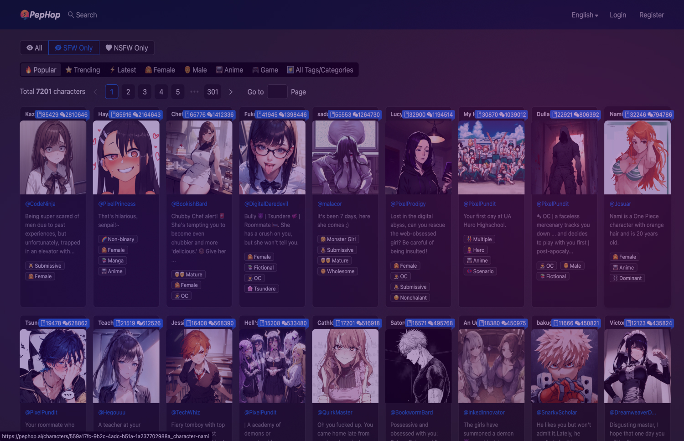Open creator profile @DigitalDaredevil
This screenshot has width=684, height=441.
click(266, 204)
